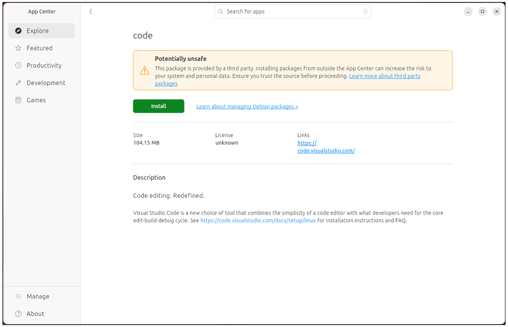Open the About page label
508x327 pixels.
coord(35,313)
